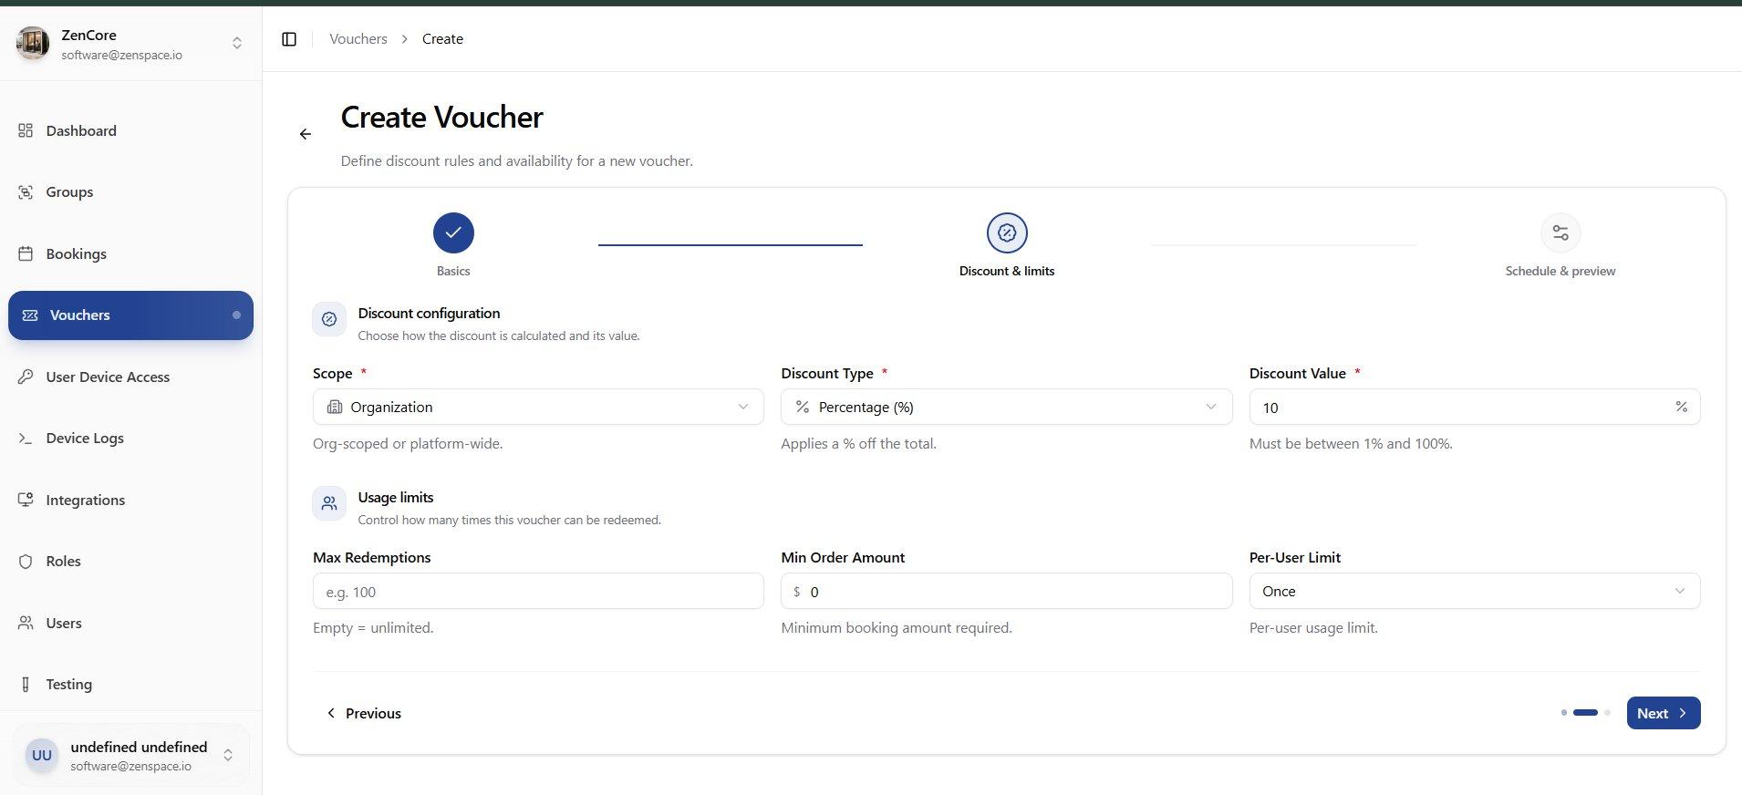This screenshot has height=795, width=1742.
Task: Click the Users people icon
Action: [26, 623]
